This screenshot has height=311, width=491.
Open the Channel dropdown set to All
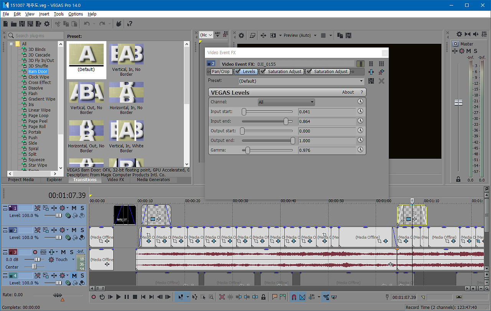click(x=286, y=102)
